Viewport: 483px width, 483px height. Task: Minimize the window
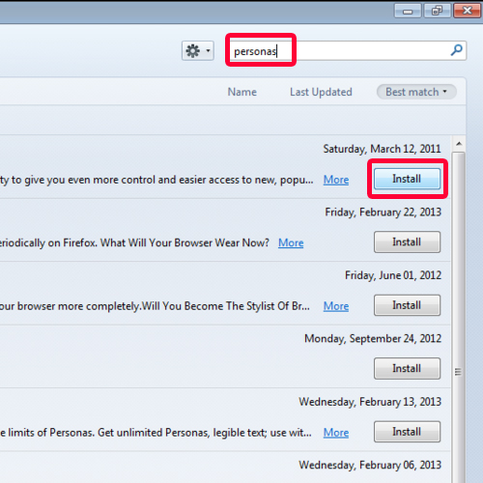[408, 11]
